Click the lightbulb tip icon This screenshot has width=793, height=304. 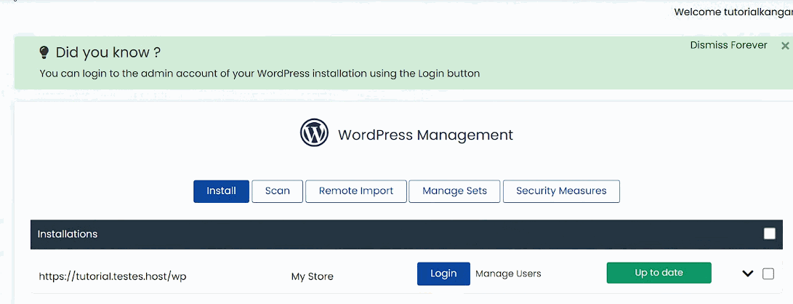(44, 52)
